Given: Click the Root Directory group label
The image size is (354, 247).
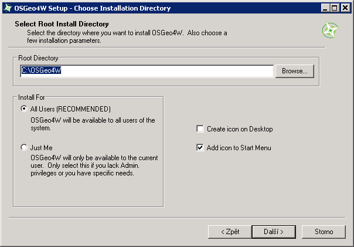Looking at the screenshot, I should point(38,58).
